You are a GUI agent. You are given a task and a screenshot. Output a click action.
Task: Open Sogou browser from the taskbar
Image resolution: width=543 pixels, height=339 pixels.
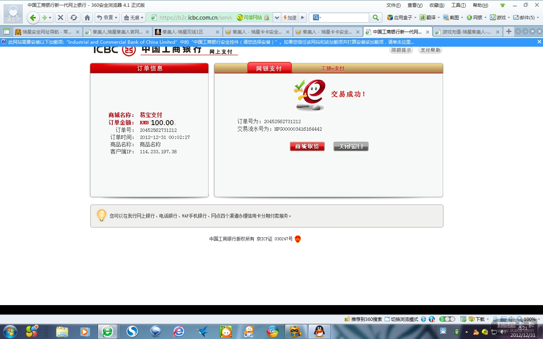coord(132,332)
